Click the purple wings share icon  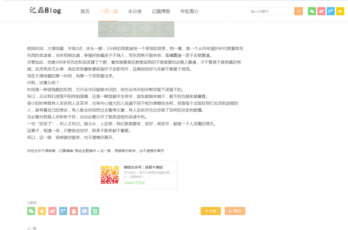point(84,211)
